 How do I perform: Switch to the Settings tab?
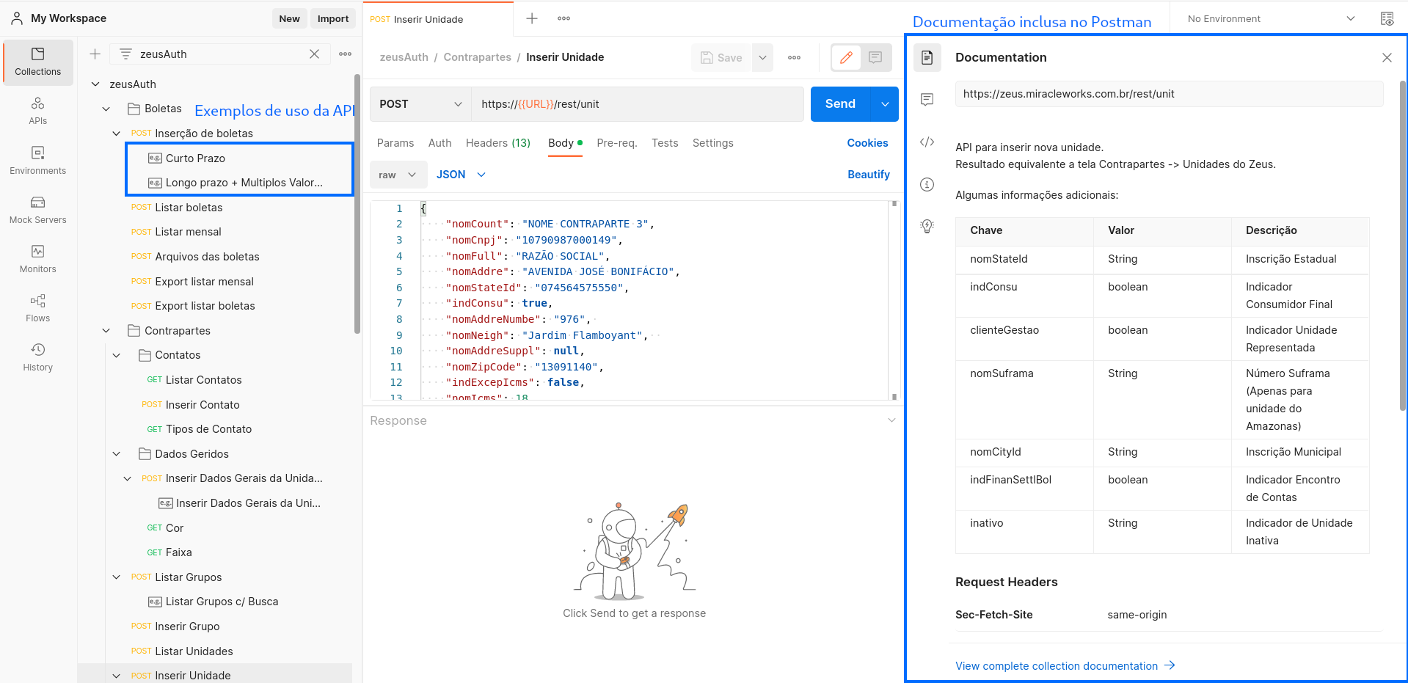tap(713, 143)
